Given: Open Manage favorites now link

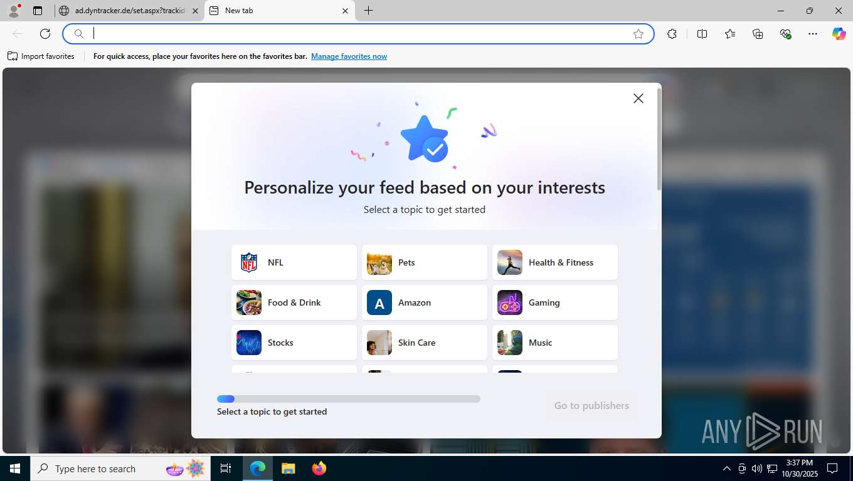Looking at the screenshot, I should coord(349,56).
